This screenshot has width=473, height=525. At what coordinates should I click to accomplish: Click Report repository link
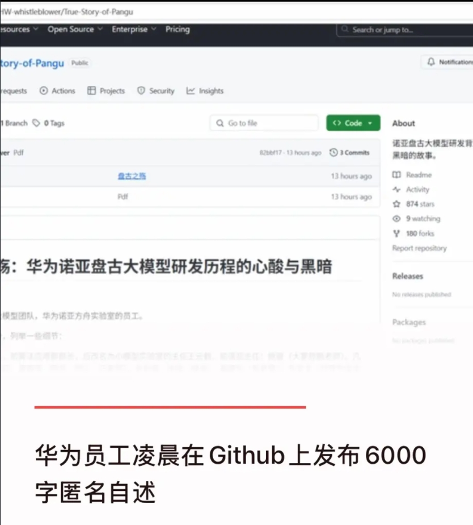pos(420,248)
